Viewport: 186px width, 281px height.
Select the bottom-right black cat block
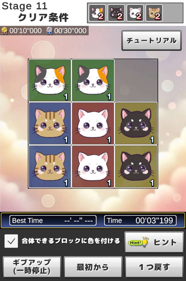(x=136, y=167)
